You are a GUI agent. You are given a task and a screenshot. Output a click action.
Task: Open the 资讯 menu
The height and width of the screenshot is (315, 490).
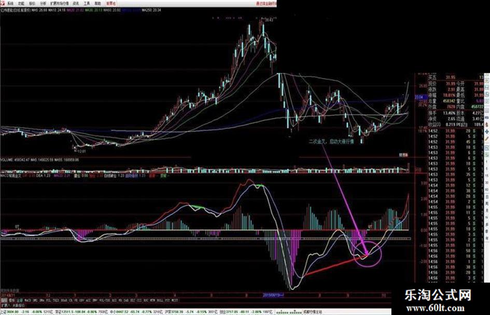(x=76, y=4)
